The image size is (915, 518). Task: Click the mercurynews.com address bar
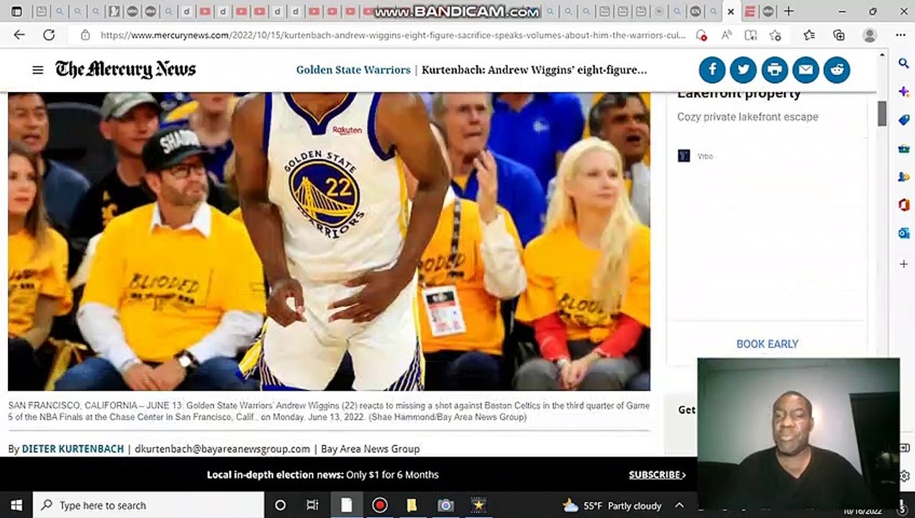coord(392,35)
